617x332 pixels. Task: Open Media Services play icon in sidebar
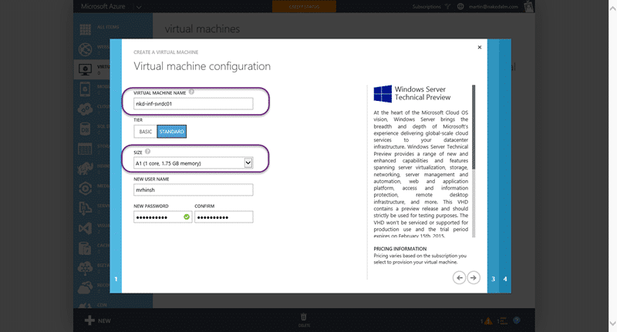[86, 188]
